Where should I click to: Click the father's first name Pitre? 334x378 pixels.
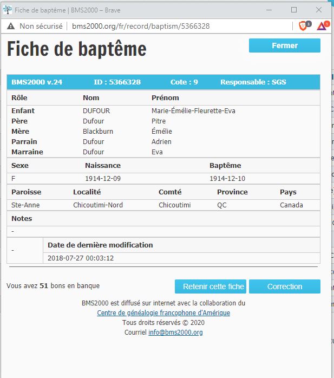[159, 121]
